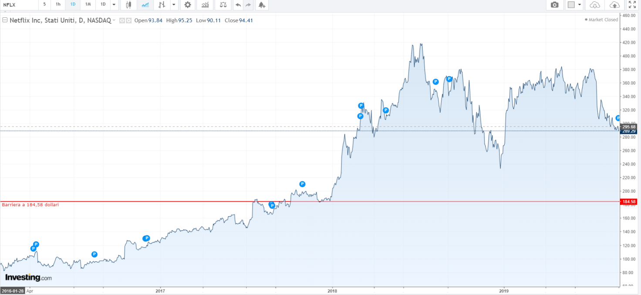
Task: Click the Market Closed status
Action: coord(602,20)
